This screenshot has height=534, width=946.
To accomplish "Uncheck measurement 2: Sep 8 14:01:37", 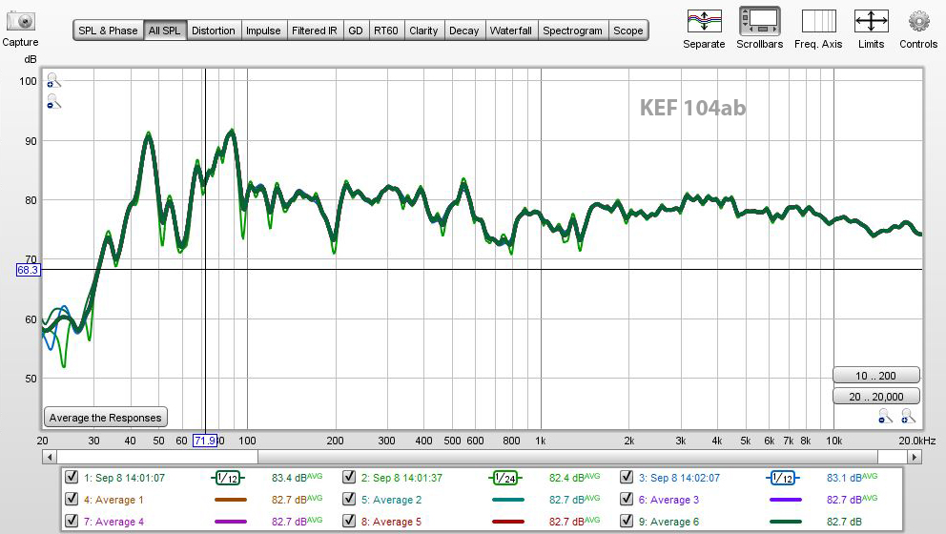I will [x=349, y=477].
